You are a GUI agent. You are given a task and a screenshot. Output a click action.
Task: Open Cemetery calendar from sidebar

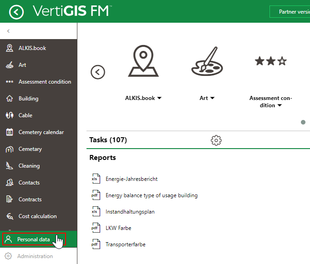41,132
